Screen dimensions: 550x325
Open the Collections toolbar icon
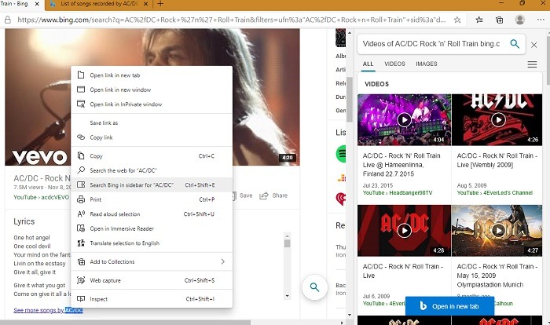click(499, 20)
